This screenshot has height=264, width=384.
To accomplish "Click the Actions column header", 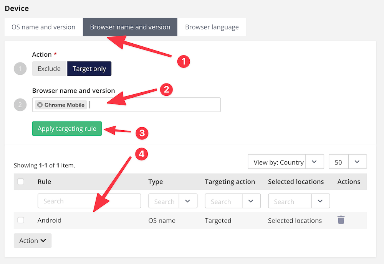I will click(x=349, y=182).
